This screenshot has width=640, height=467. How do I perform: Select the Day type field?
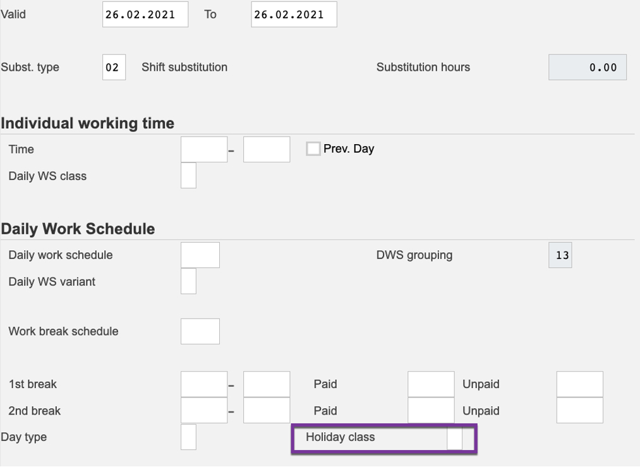click(x=188, y=437)
